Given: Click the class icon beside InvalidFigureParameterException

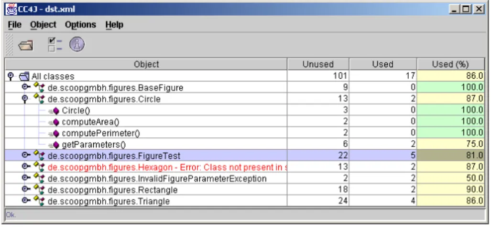Looking at the screenshot, I should (x=39, y=178).
